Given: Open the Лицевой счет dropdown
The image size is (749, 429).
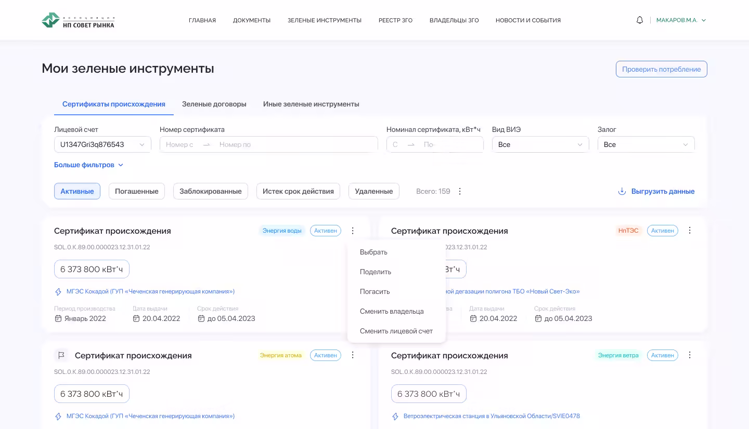Looking at the screenshot, I should (102, 144).
